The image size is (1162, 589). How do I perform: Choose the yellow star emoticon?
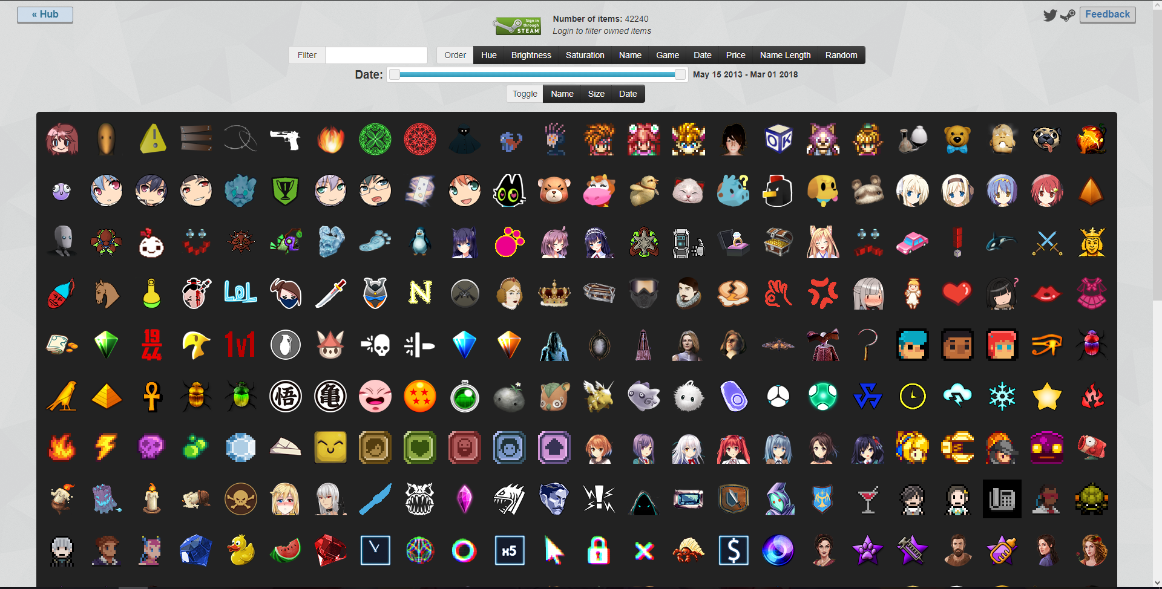point(1047,397)
